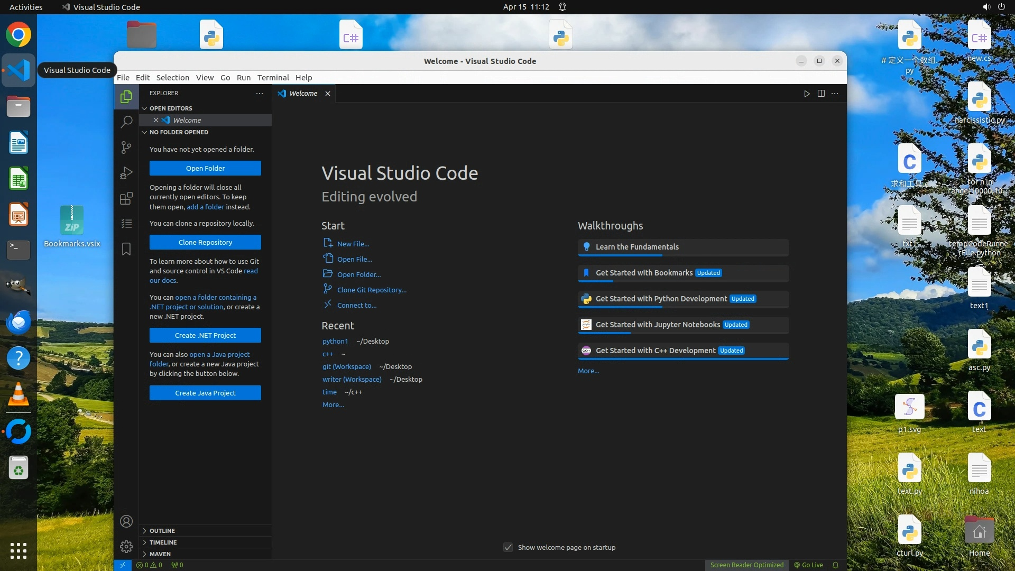The height and width of the screenshot is (571, 1015).
Task: Click the remote window status bar icon
Action: [x=122, y=565]
